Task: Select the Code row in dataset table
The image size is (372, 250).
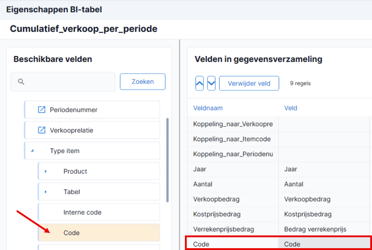Action: point(280,244)
